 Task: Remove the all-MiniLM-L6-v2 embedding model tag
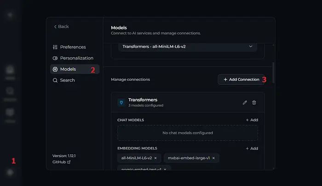155,158
